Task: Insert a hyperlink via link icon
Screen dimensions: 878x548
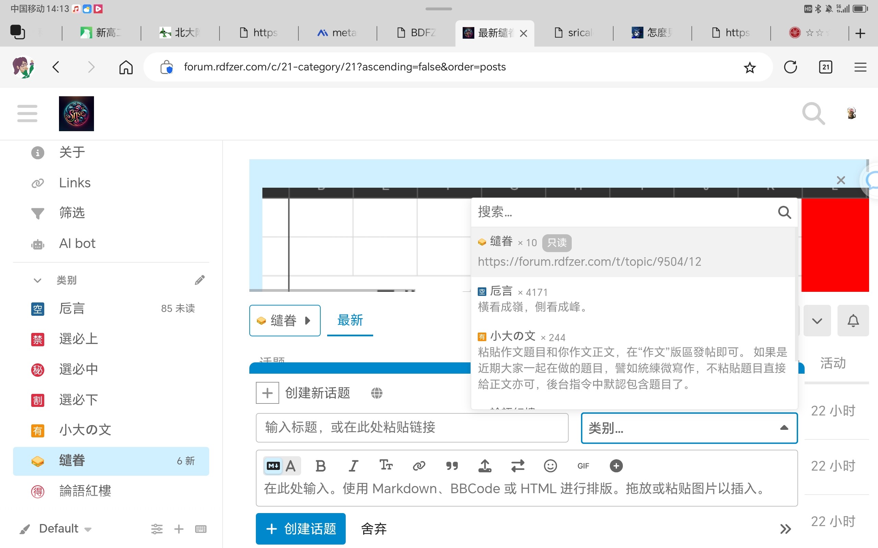Action: tap(419, 466)
